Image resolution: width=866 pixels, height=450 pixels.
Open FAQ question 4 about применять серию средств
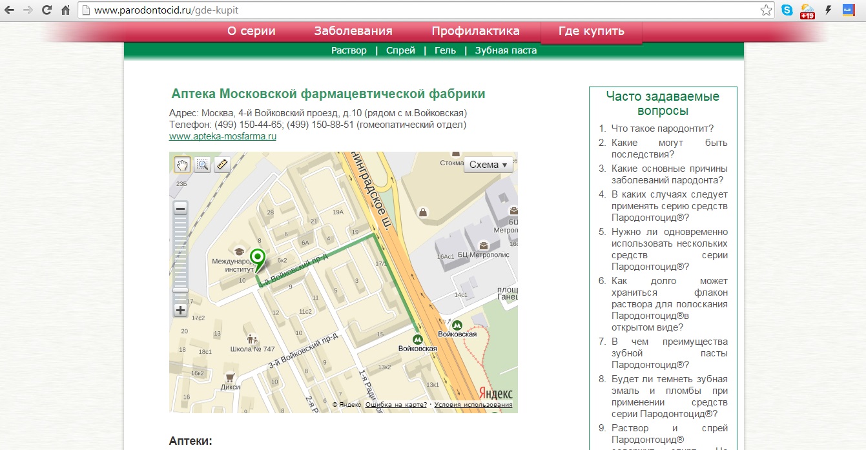click(670, 206)
